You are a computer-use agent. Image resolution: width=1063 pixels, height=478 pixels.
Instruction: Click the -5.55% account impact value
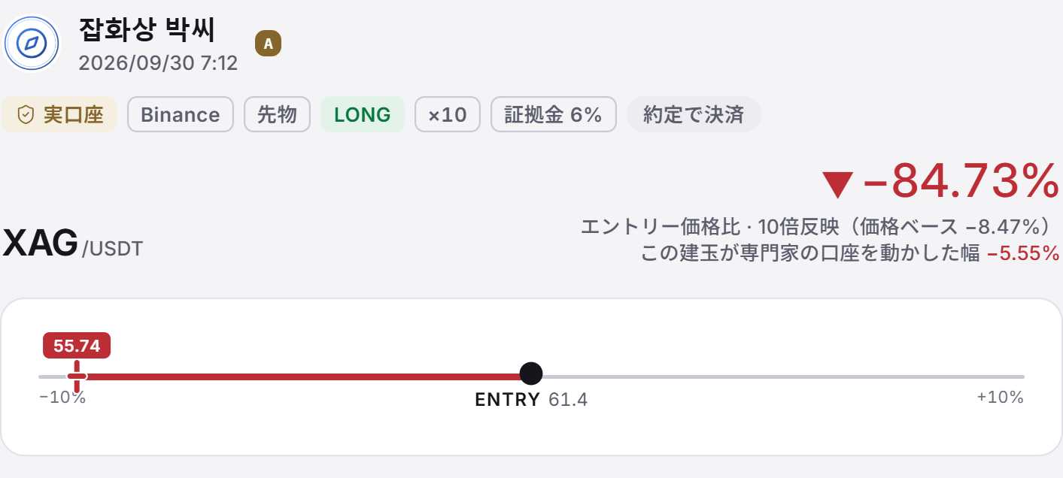[x=1023, y=253]
